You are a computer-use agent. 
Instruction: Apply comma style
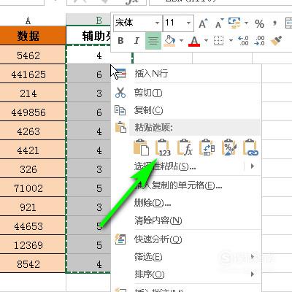click(275, 23)
